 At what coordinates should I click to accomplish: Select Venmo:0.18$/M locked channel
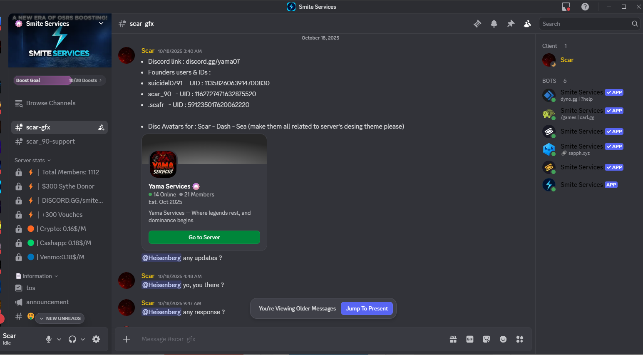pos(60,257)
